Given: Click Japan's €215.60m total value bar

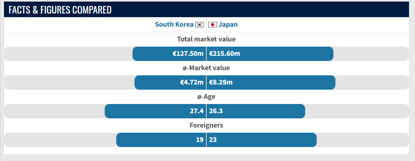Looking at the screenshot, I should point(270,54).
